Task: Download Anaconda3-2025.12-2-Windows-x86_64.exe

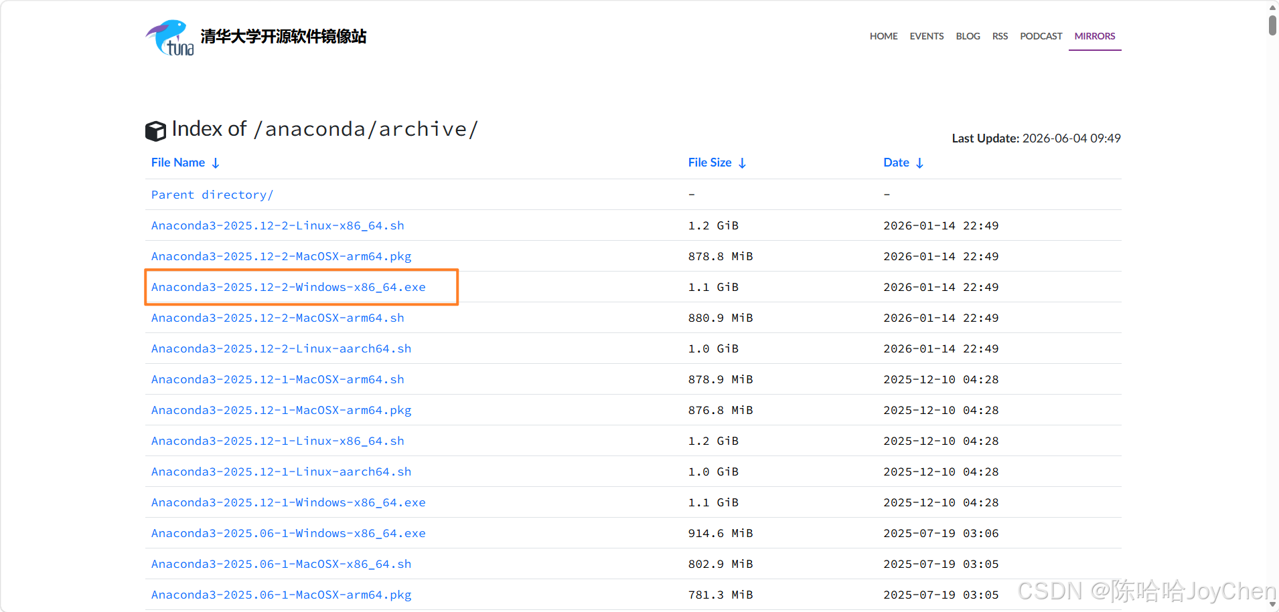Action: 289,287
